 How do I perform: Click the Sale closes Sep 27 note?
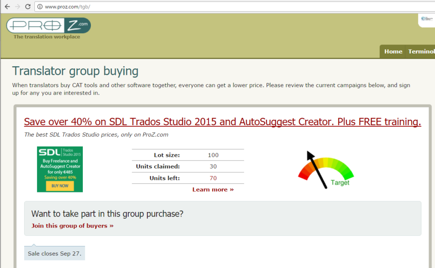click(54, 253)
